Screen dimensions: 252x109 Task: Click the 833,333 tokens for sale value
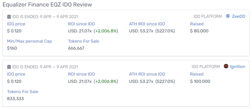(x=15, y=98)
